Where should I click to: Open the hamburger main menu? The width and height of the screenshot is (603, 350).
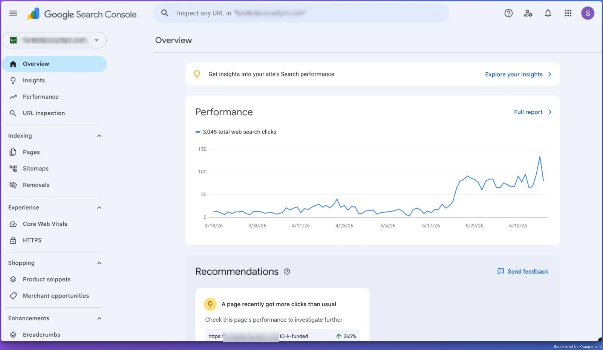[x=13, y=13]
